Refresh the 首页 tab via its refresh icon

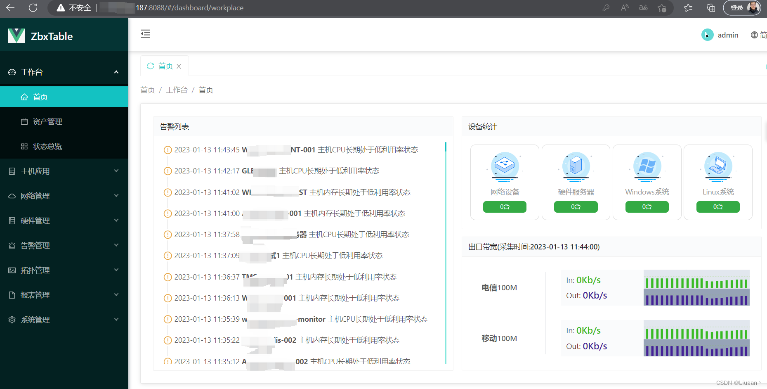click(x=150, y=66)
